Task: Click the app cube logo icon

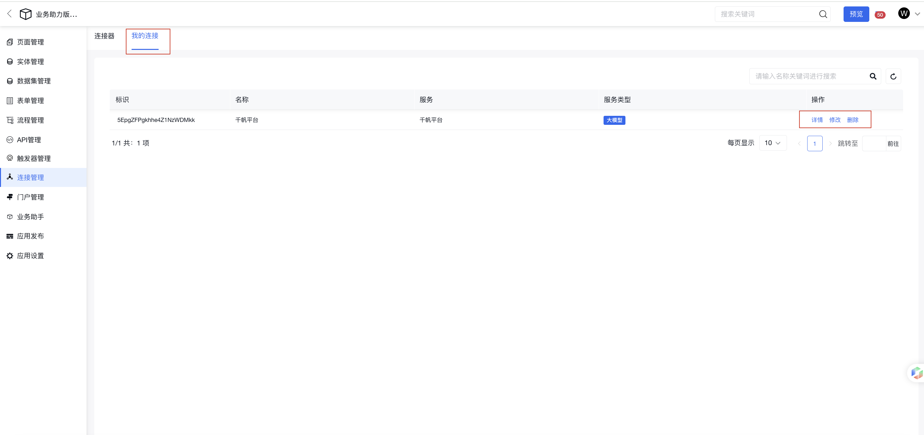Action: [25, 14]
